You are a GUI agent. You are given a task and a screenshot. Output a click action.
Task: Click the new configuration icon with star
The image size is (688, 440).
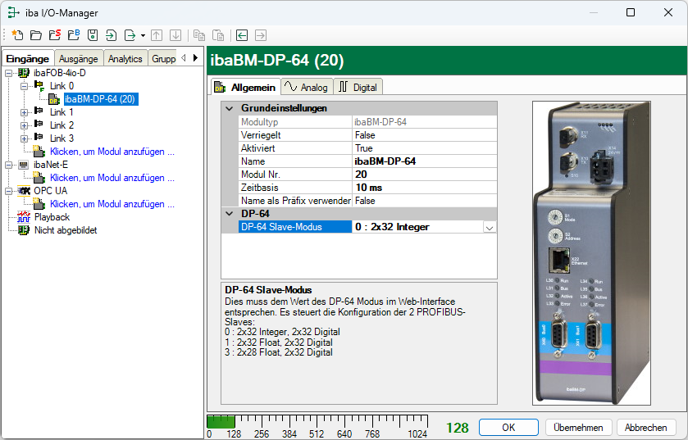click(17, 35)
